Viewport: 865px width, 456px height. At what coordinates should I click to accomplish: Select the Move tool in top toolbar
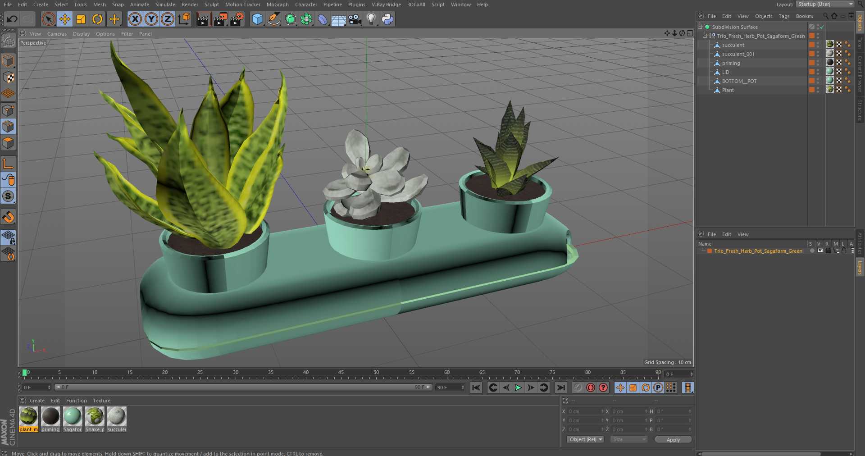(65, 19)
